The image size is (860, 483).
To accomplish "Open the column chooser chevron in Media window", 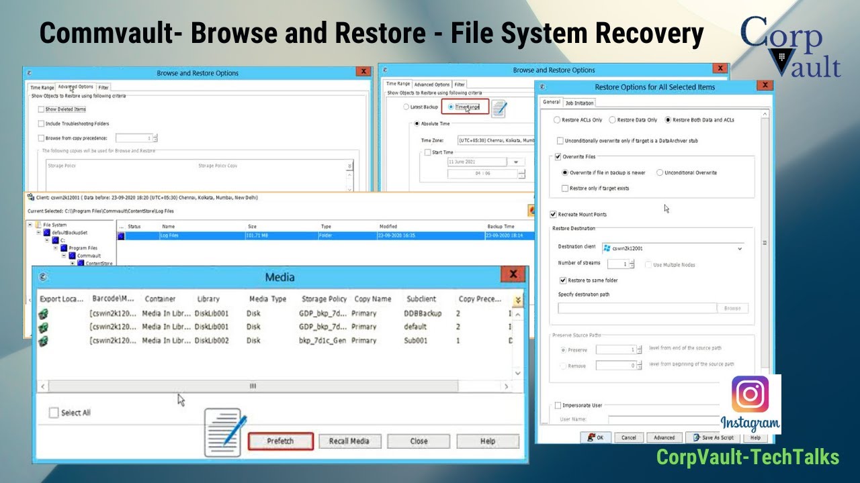I will (517, 299).
